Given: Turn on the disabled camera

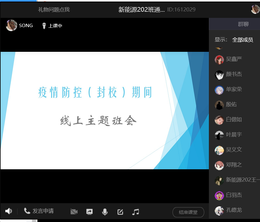Looking at the screenshot, I should click(74, 212).
